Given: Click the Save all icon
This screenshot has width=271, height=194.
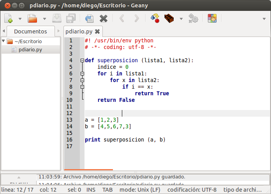Looking at the screenshot, I should pyautogui.click(x=71, y=18).
